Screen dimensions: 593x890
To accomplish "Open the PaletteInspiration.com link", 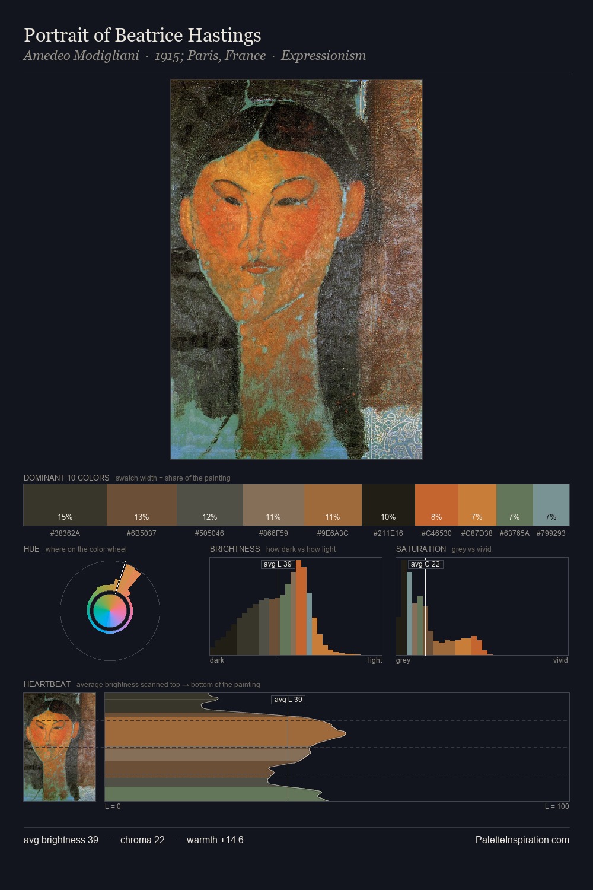I will (x=522, y=840).
